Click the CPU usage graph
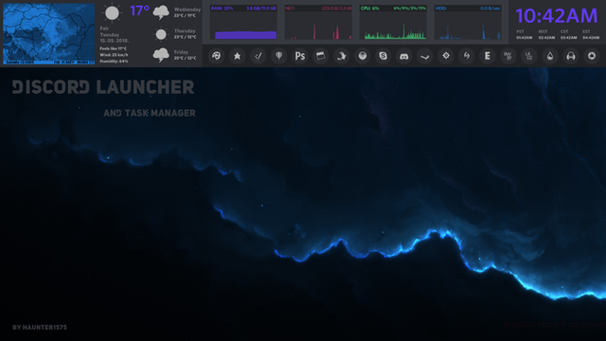This screenshot has width=606, height=341. 393,23
